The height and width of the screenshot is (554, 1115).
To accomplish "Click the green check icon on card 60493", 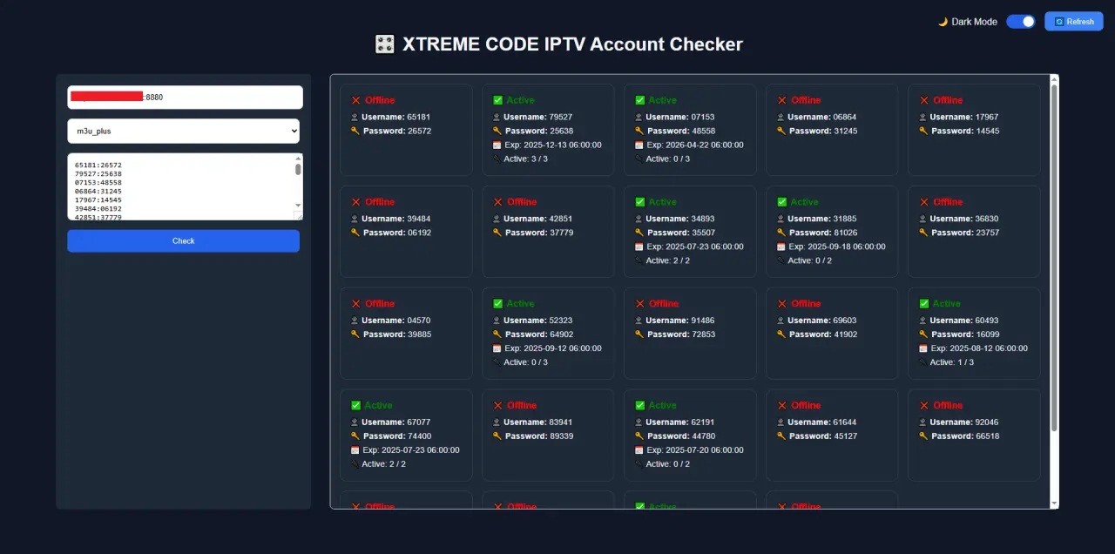I will [x=923, y=304].
